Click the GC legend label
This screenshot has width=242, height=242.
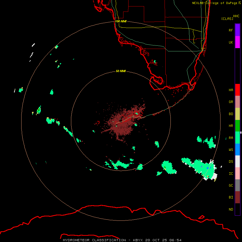231,186
